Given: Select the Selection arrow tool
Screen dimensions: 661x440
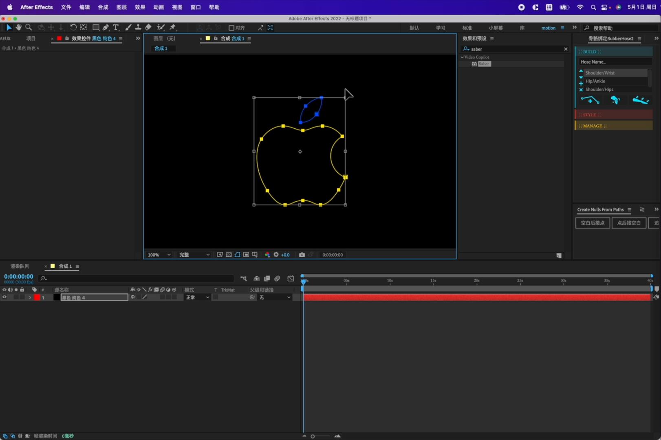Looking at the screenshot, I should click(x=9, y=27).
